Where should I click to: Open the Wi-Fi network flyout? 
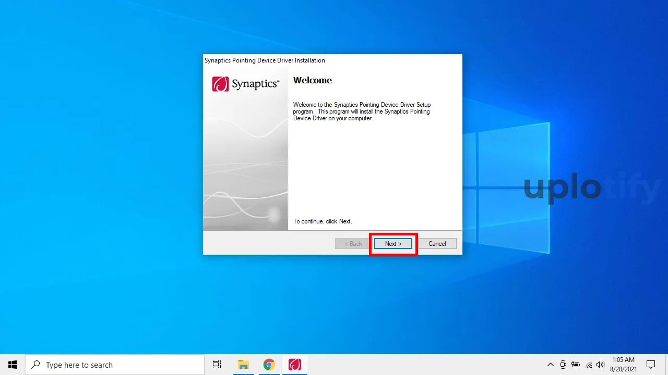pyautogui.click(x=589, y=365)
